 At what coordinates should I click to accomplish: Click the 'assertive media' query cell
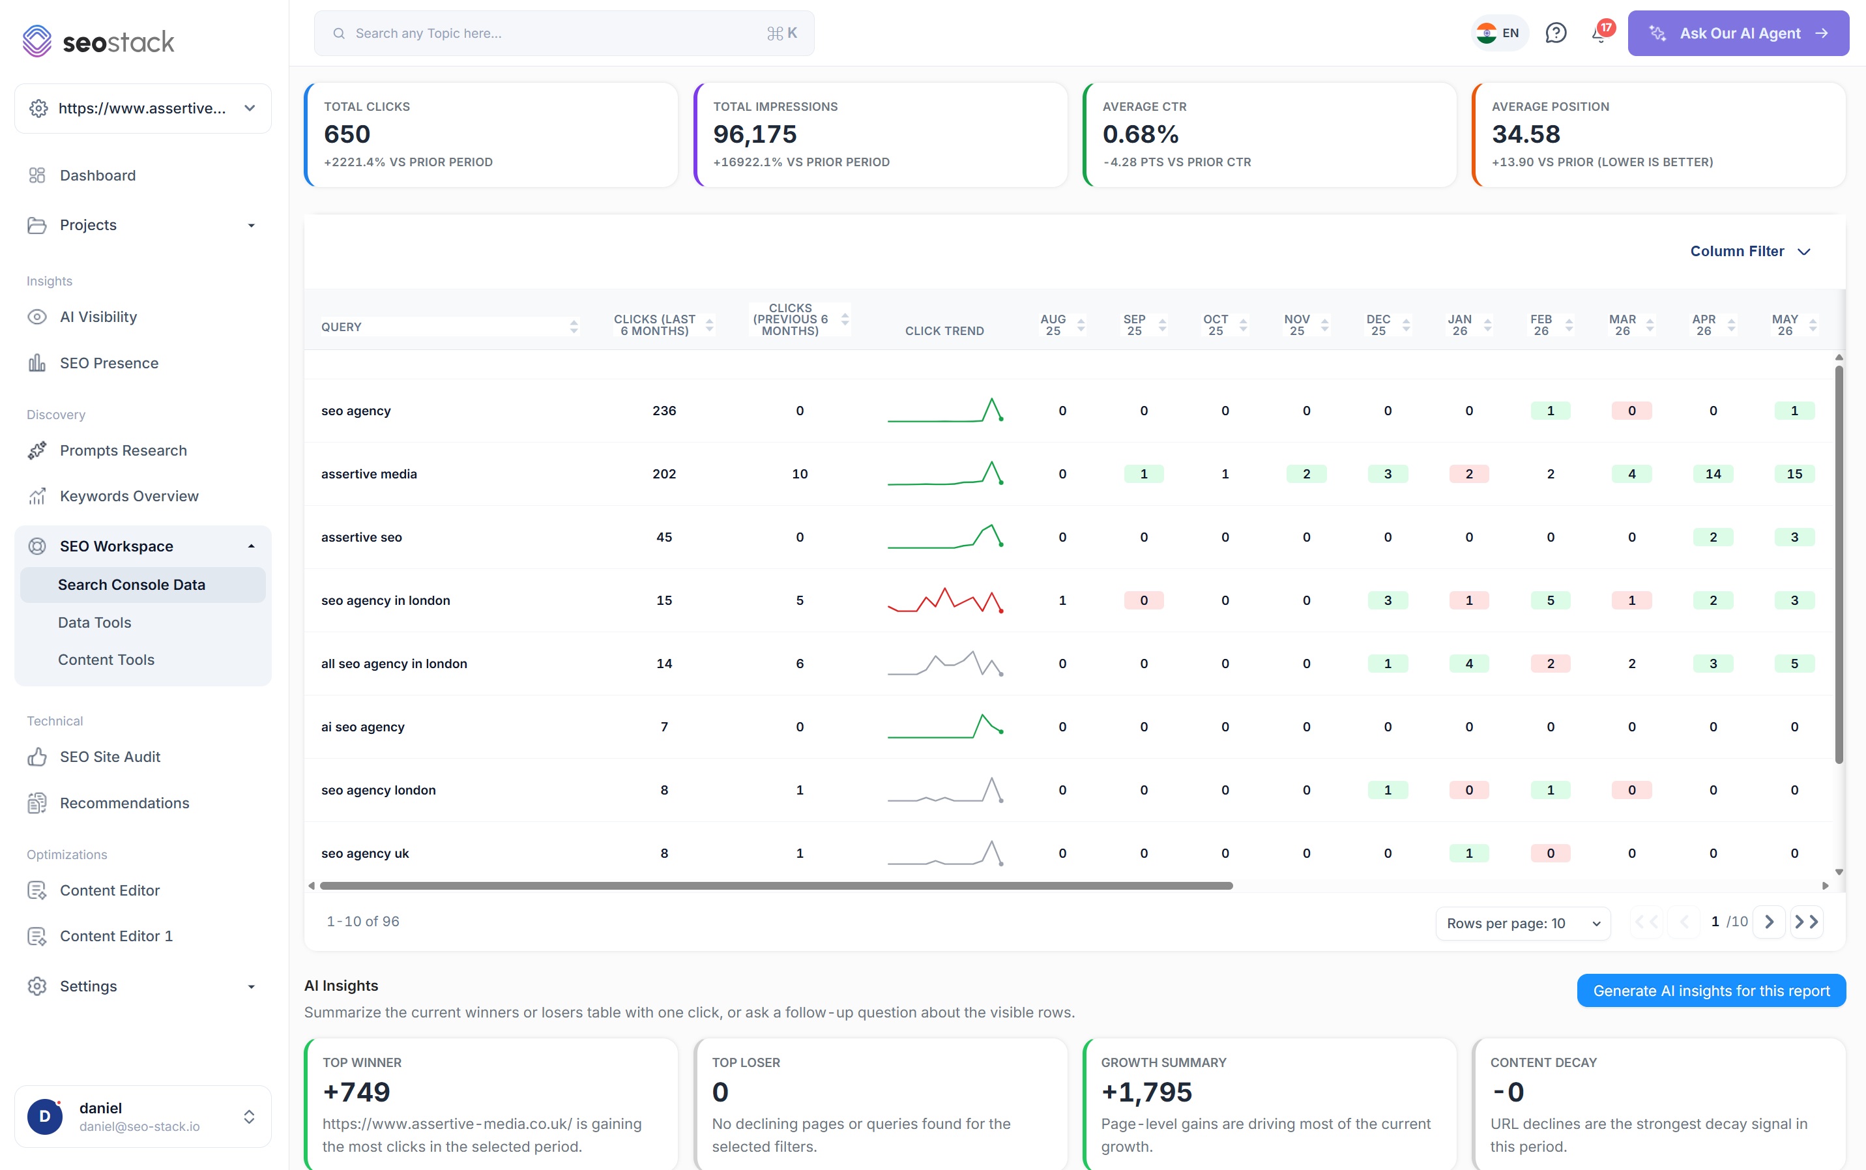click(369, 474)
